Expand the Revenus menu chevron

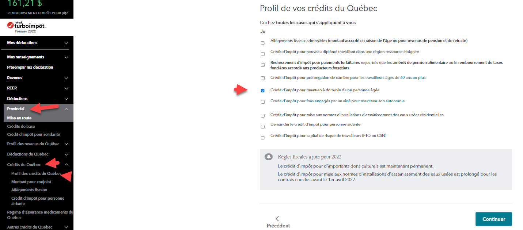tap(66, 78)
